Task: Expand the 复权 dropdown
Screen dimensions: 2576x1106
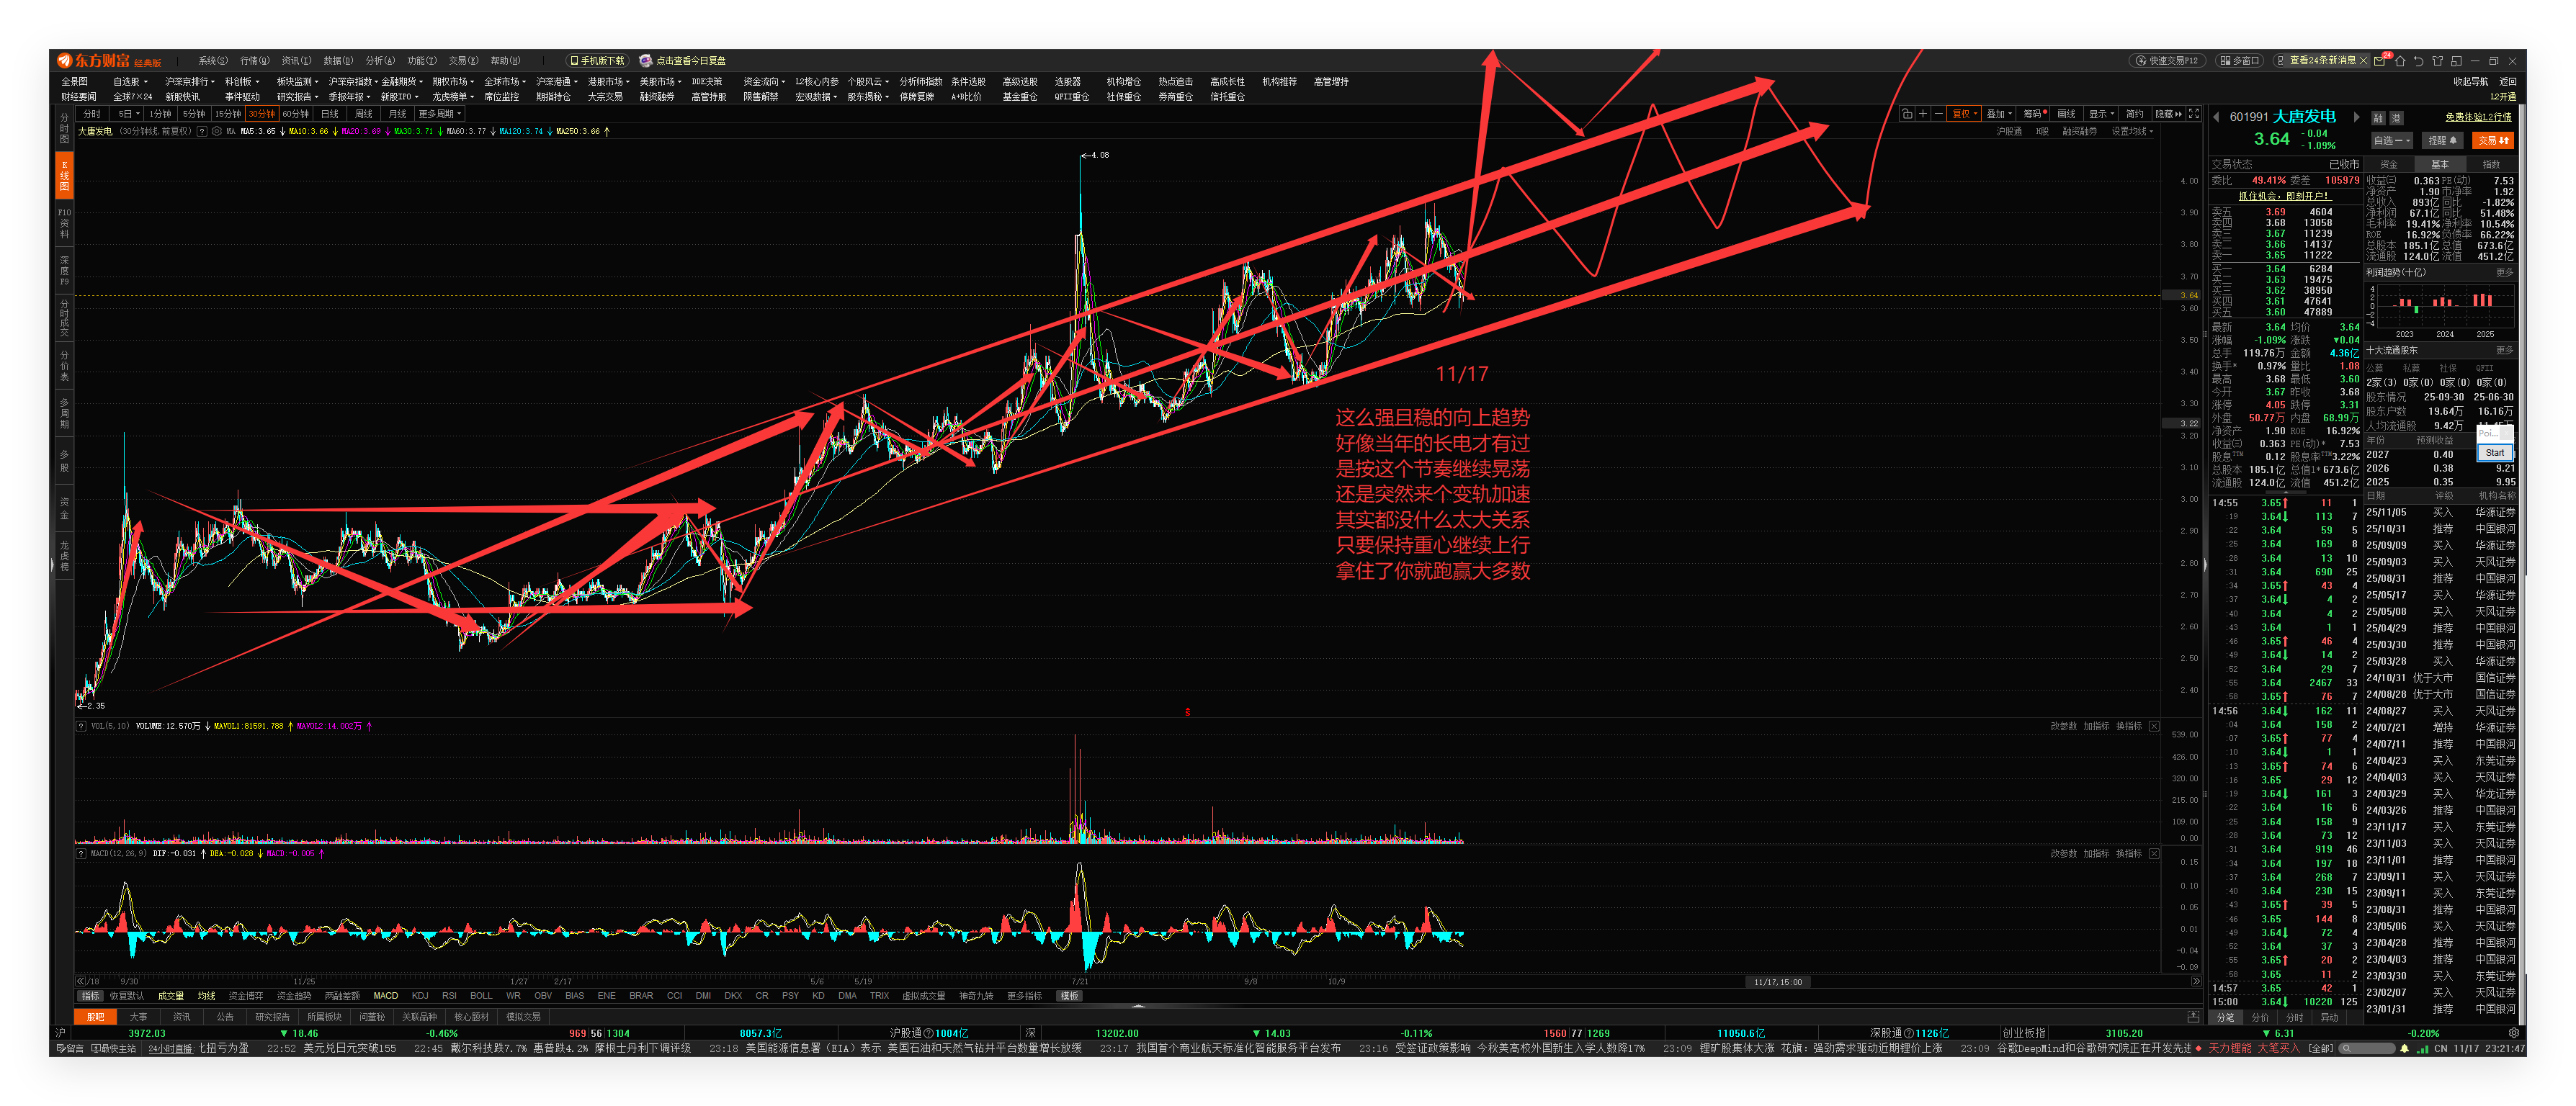Action: 1965,114
